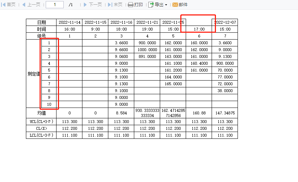Jump to last page (末页) icon
298x182 pixels.
pos(110,5)
